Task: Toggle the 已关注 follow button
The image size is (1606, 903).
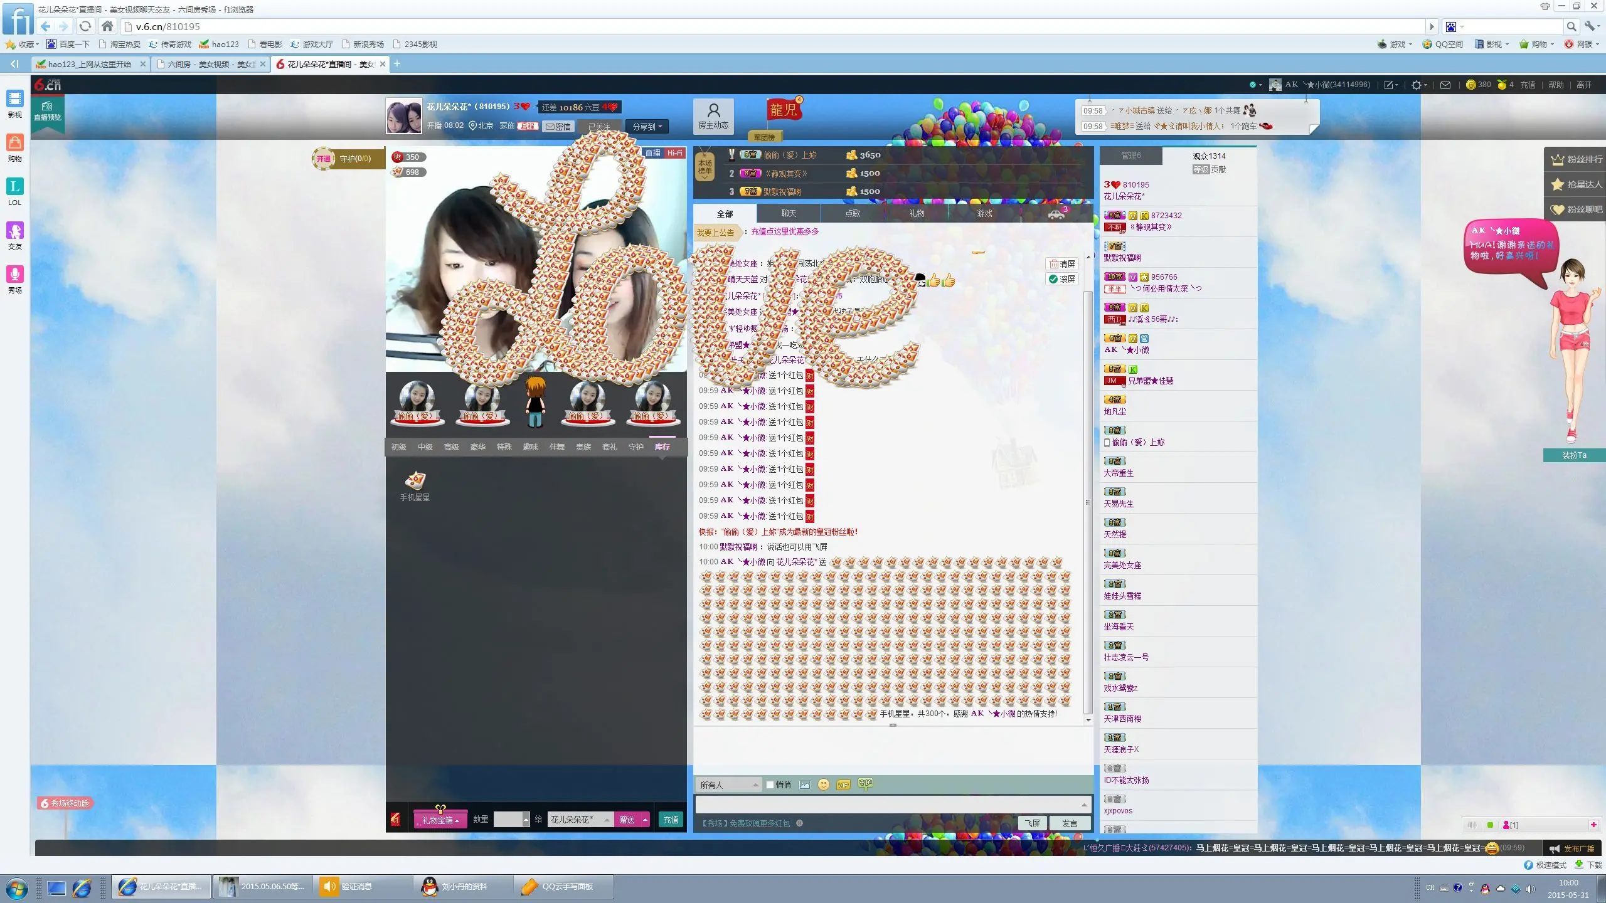Action: coord(599,127)
